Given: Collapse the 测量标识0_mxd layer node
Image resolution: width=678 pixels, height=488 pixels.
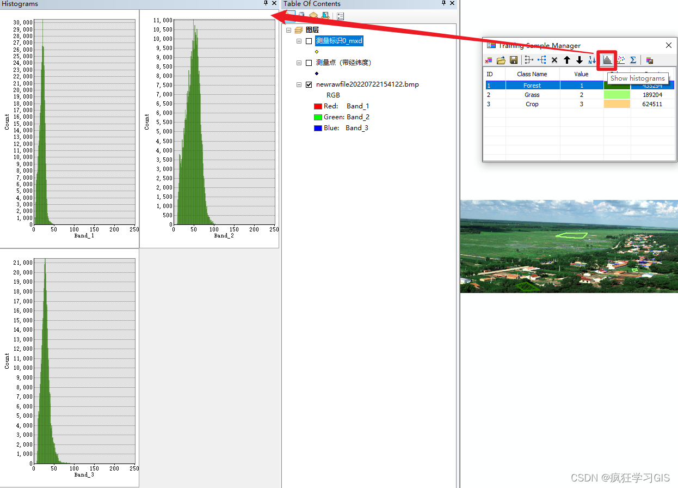Looking at the screenshot, I should (299, 41).
